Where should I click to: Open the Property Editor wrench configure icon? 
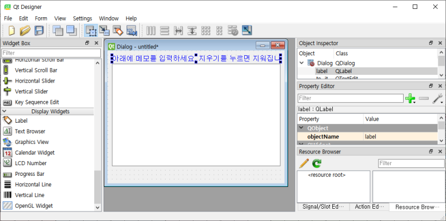pos(438,98)
